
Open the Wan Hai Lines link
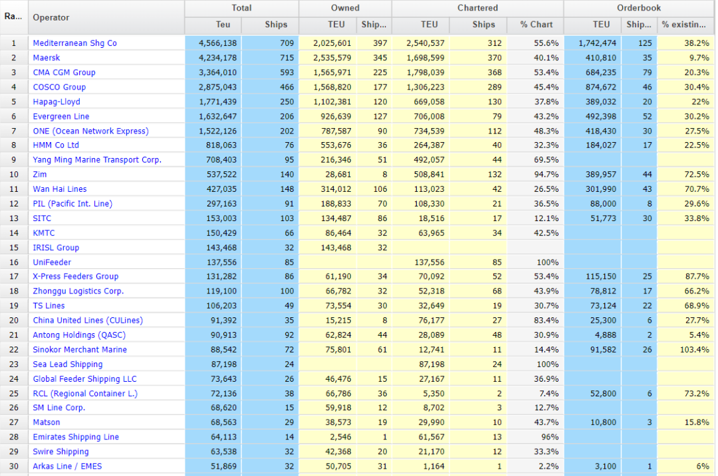click(60, 189)
